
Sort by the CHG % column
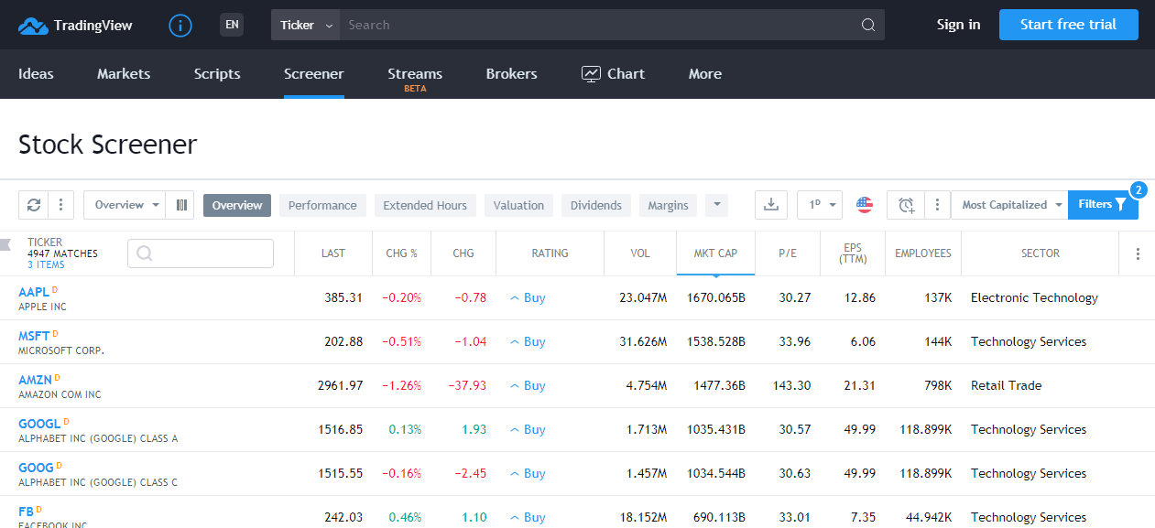click(401, 253)
